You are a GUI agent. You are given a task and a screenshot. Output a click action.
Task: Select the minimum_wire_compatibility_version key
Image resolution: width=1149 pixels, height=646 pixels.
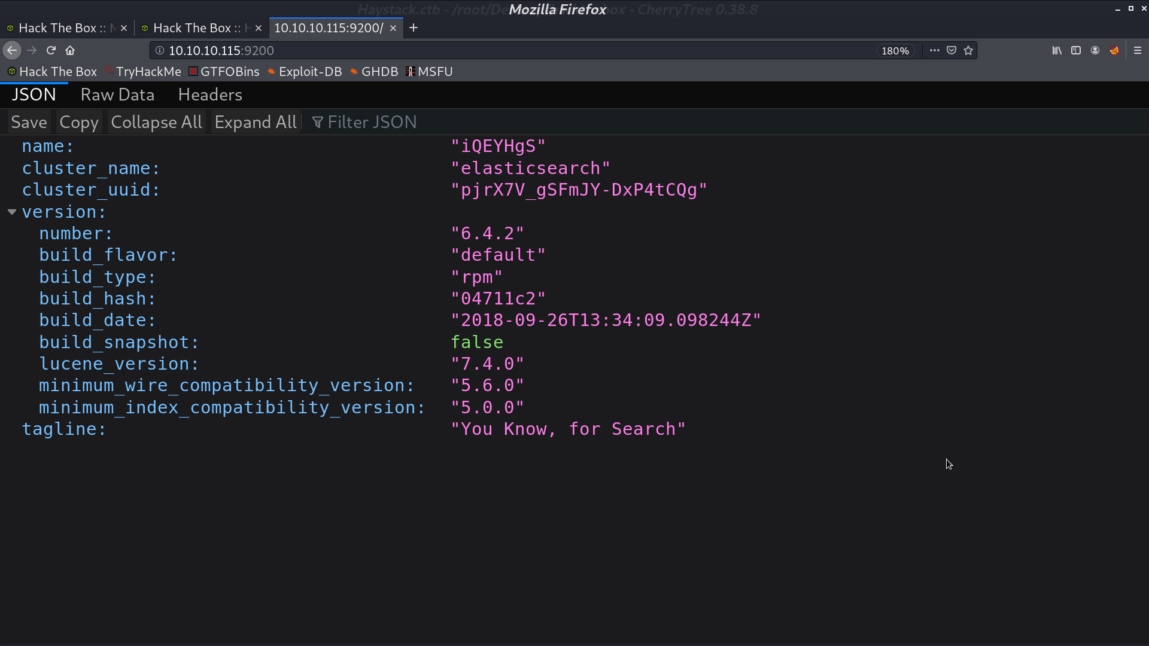[226, 386]
